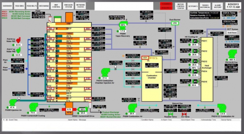Go to the FEED BINS screen
244x134 pixels.
[x=20, y=6]
